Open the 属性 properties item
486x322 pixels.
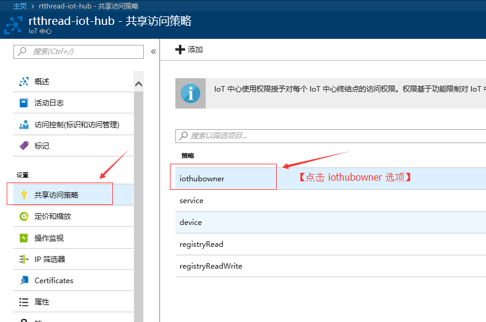pos(73,302)
